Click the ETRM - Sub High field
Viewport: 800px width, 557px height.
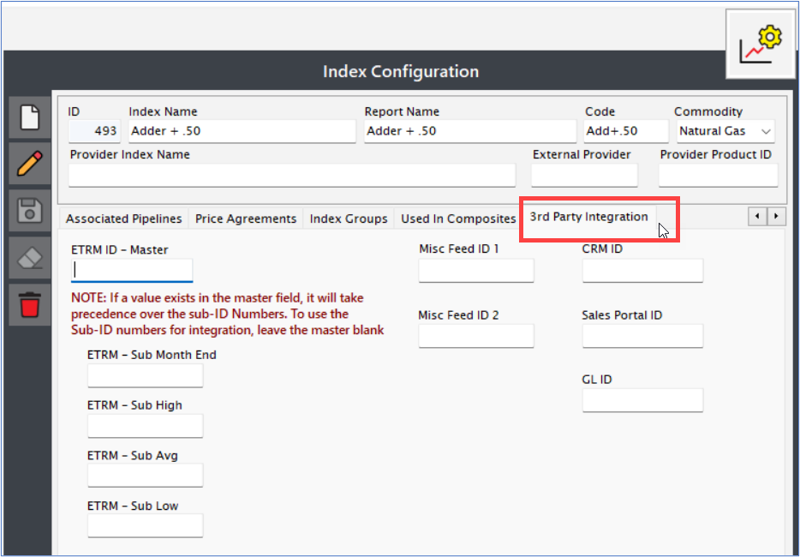click(146, 426)
